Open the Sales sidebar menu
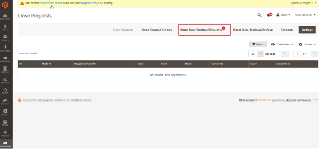The width and height of the screenshot is (319, 149). [5, 27]
